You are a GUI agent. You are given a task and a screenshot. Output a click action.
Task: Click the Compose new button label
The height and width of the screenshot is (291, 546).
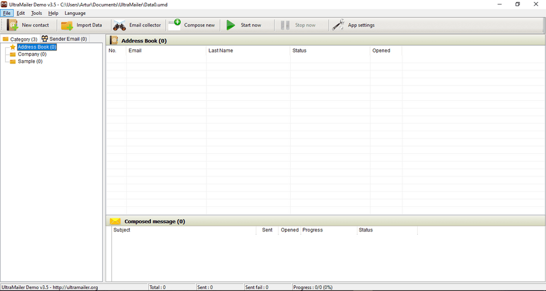pyautogui.click(x=199, y=25)
